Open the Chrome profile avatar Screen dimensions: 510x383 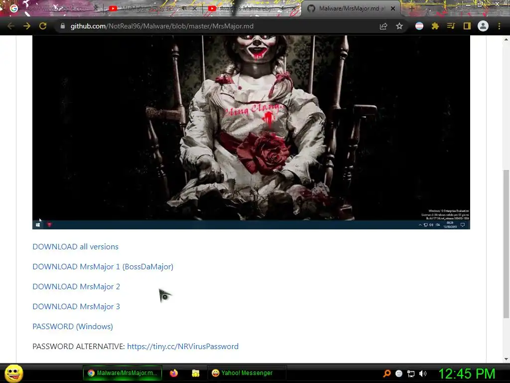tap(483, 26)
